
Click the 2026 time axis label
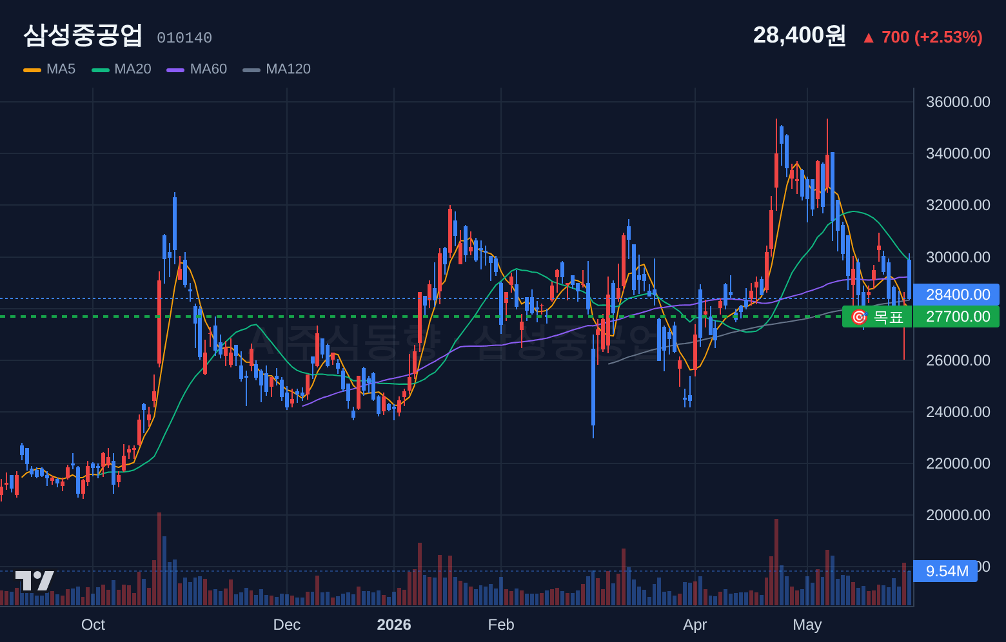click(394, 625)
